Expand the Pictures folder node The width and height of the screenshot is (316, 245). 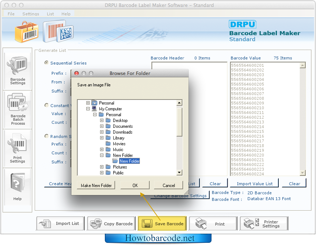(x=102, y=167)
